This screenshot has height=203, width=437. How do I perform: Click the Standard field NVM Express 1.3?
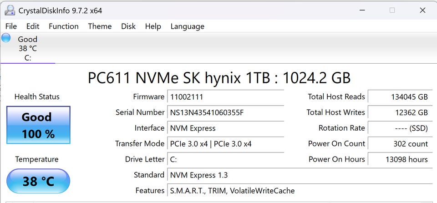click(x=300, y=175)
